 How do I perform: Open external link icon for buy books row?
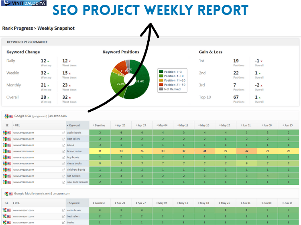point(63,157)
